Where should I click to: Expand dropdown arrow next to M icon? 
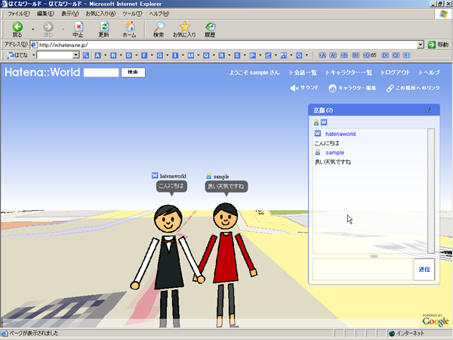pos(198,55)
